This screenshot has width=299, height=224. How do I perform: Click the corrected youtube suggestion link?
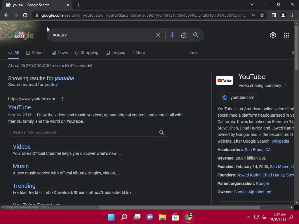coord(64,78)
